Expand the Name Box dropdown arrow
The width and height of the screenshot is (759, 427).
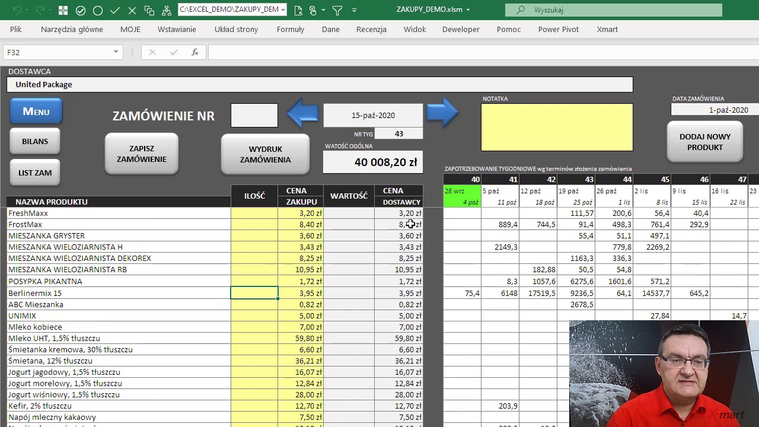coord(116,52)
